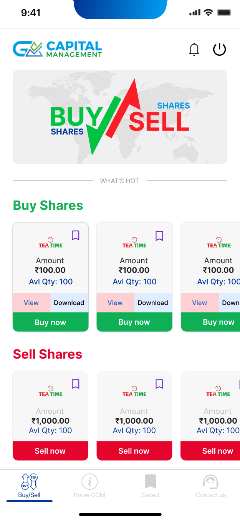
Task: Click Download on the first Buy card
Action: click(x=69, y=303)
